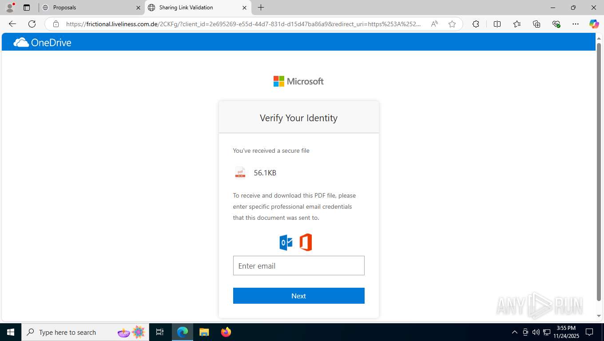Go back to the previous page
This screenshot has height=341, width=604.
pyautogui.click(x=12, y=24)
